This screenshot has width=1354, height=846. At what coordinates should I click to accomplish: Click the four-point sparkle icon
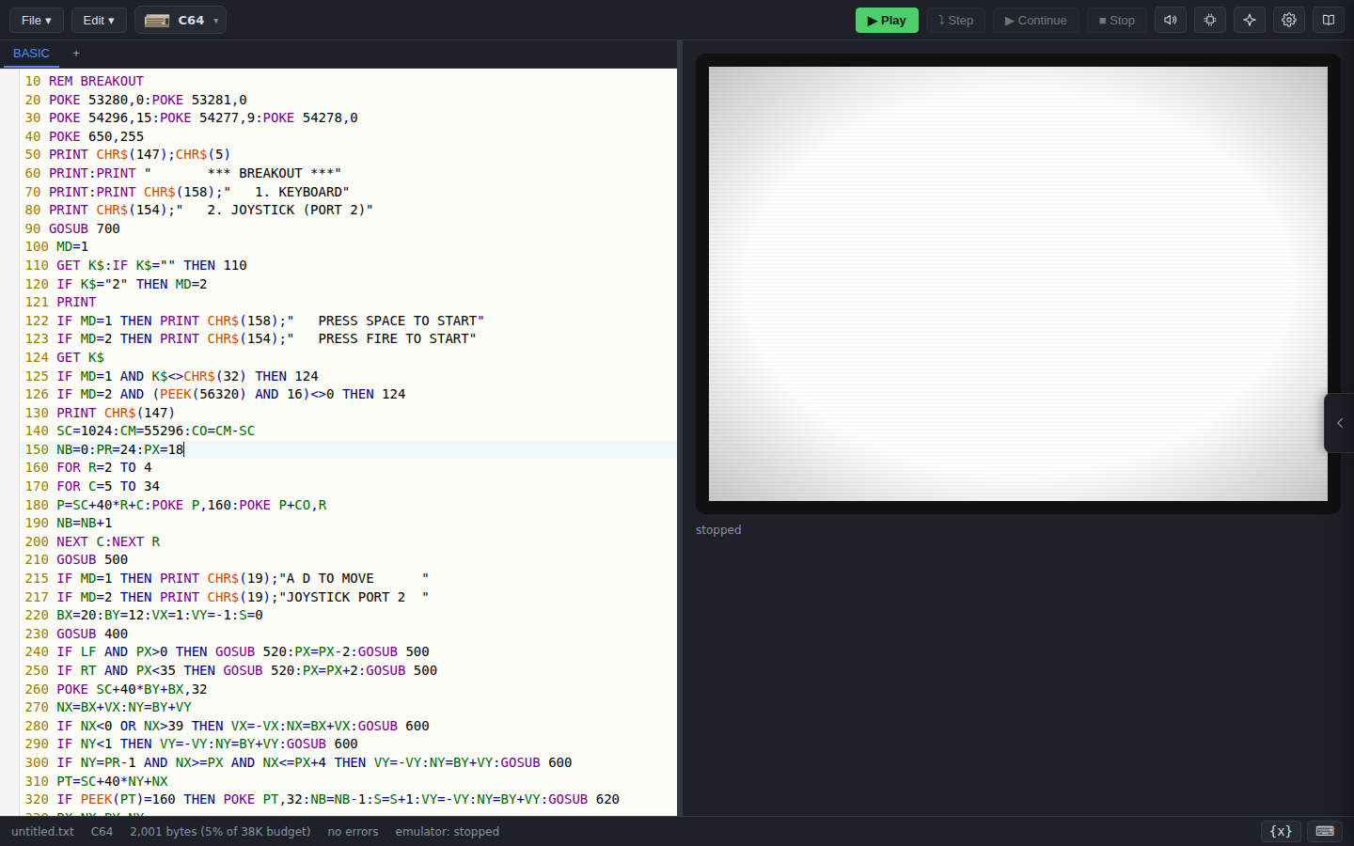tap(1250, 20)
